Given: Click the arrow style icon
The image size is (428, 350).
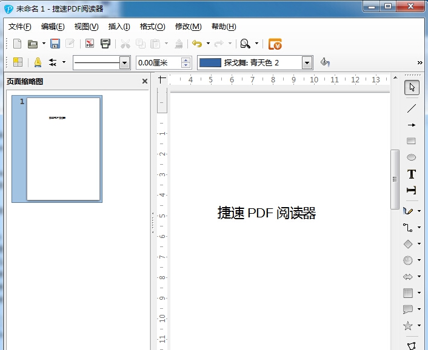Looking at the screenshot, I should (53, 62).
